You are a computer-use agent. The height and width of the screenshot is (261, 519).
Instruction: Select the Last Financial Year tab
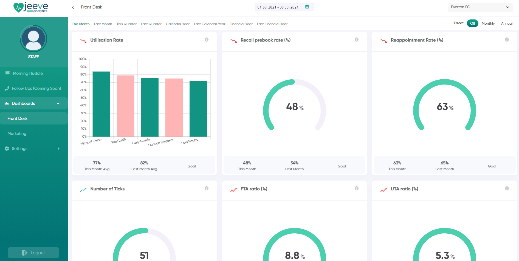[272, 24]
